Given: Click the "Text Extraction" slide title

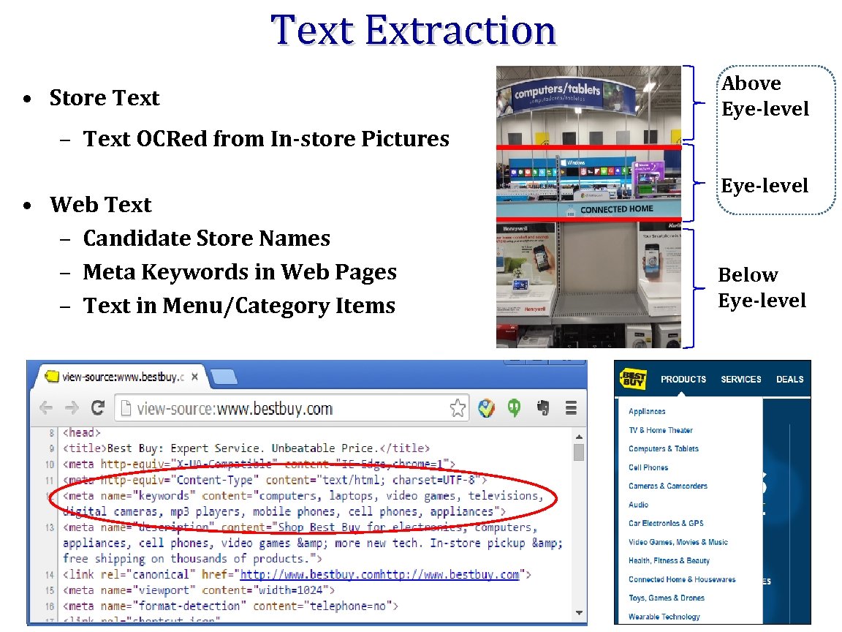Looking at the screenshot, I should (413, 30).
